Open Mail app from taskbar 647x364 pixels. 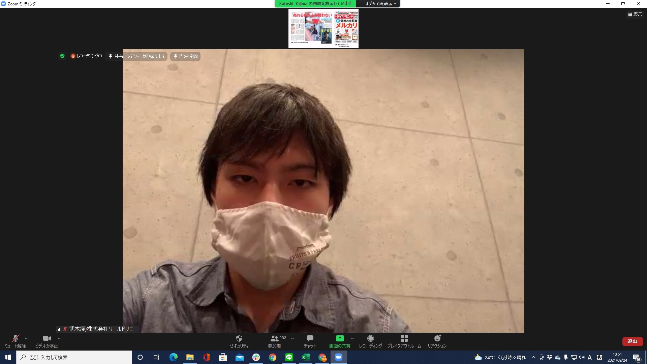click(x=239, y=357)
